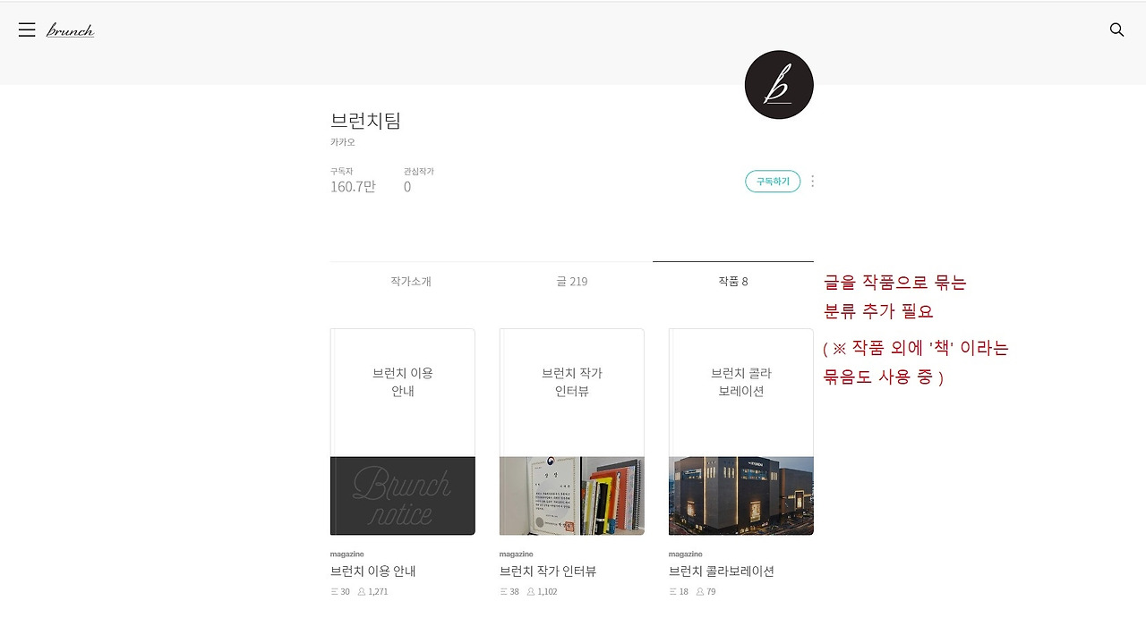Click the article count 38 under 작가 인터뷰

[509, 592]
